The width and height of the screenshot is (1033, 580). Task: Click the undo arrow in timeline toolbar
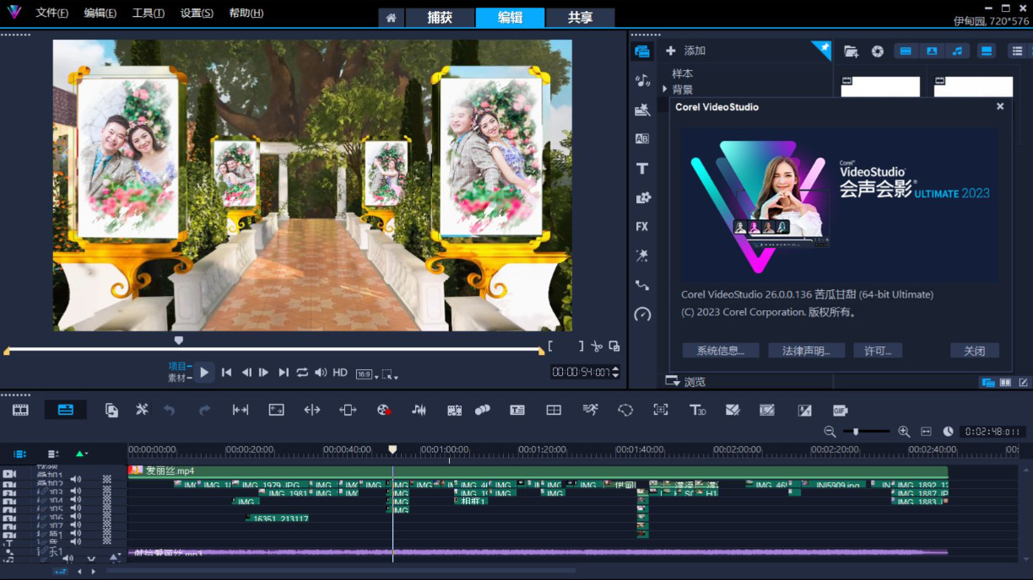(169, 410)
